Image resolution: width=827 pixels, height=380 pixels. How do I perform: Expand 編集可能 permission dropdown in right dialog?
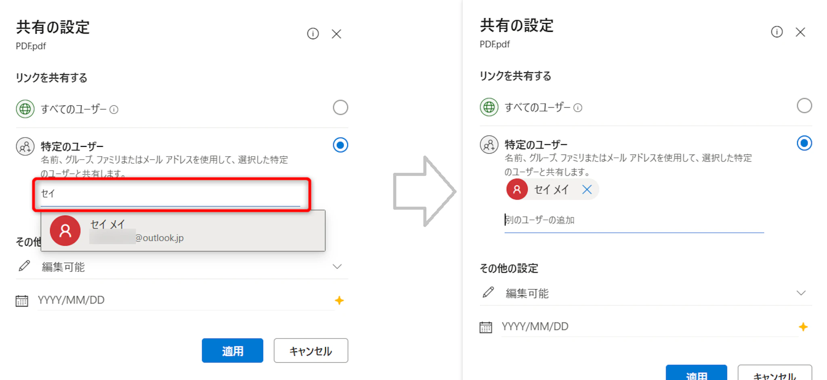point(801,293)
